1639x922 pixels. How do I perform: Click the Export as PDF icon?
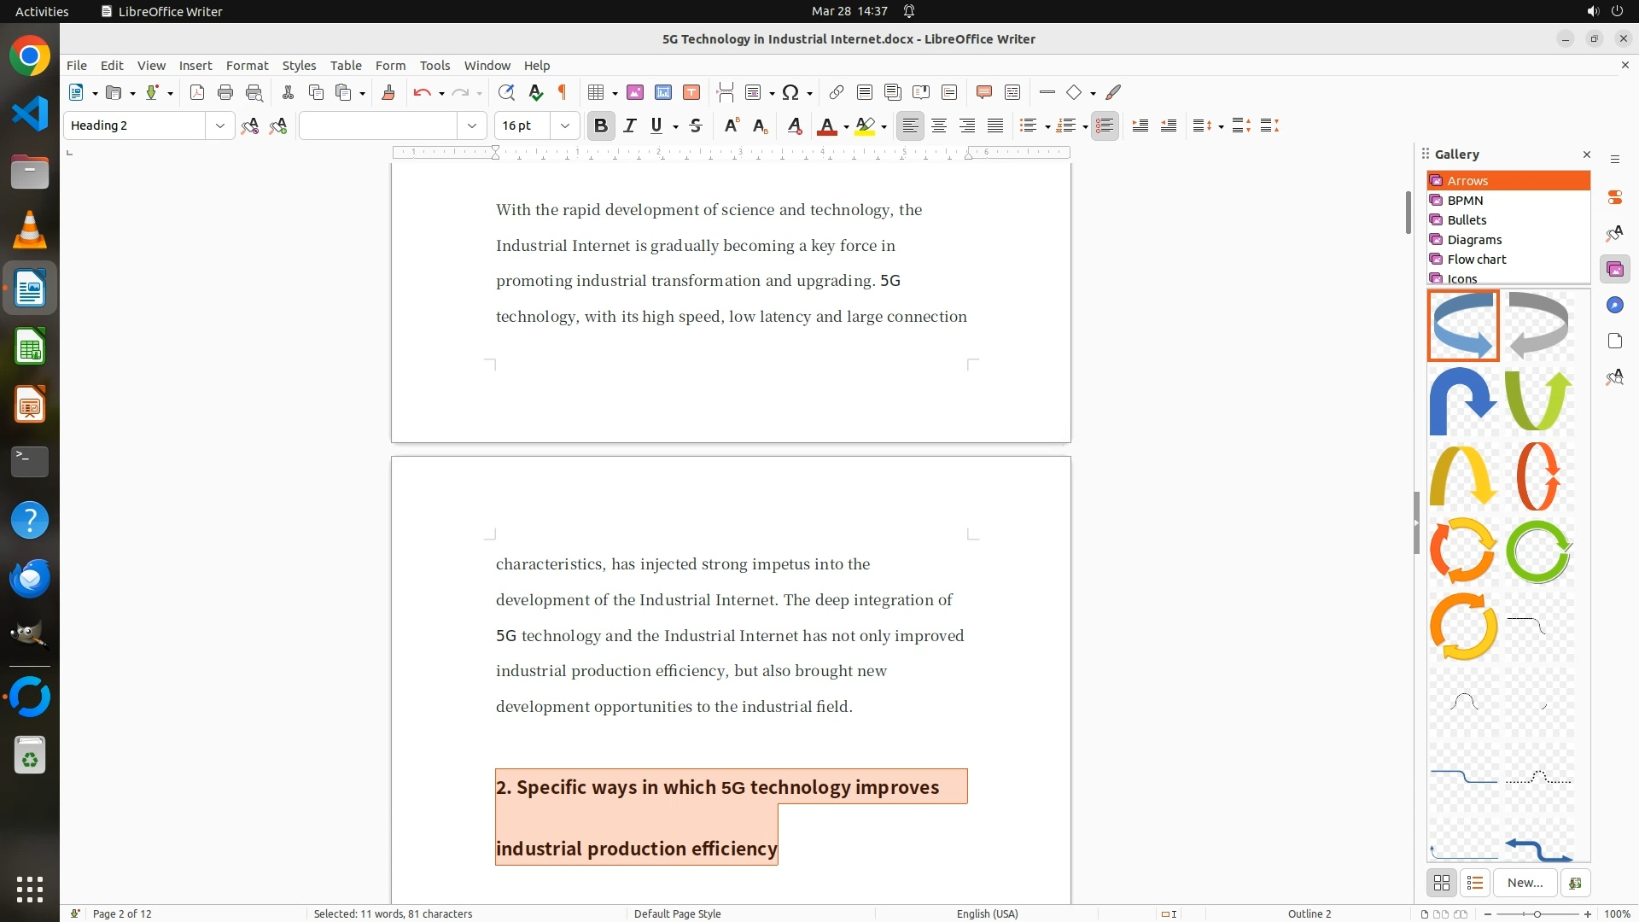coord(197,92)
